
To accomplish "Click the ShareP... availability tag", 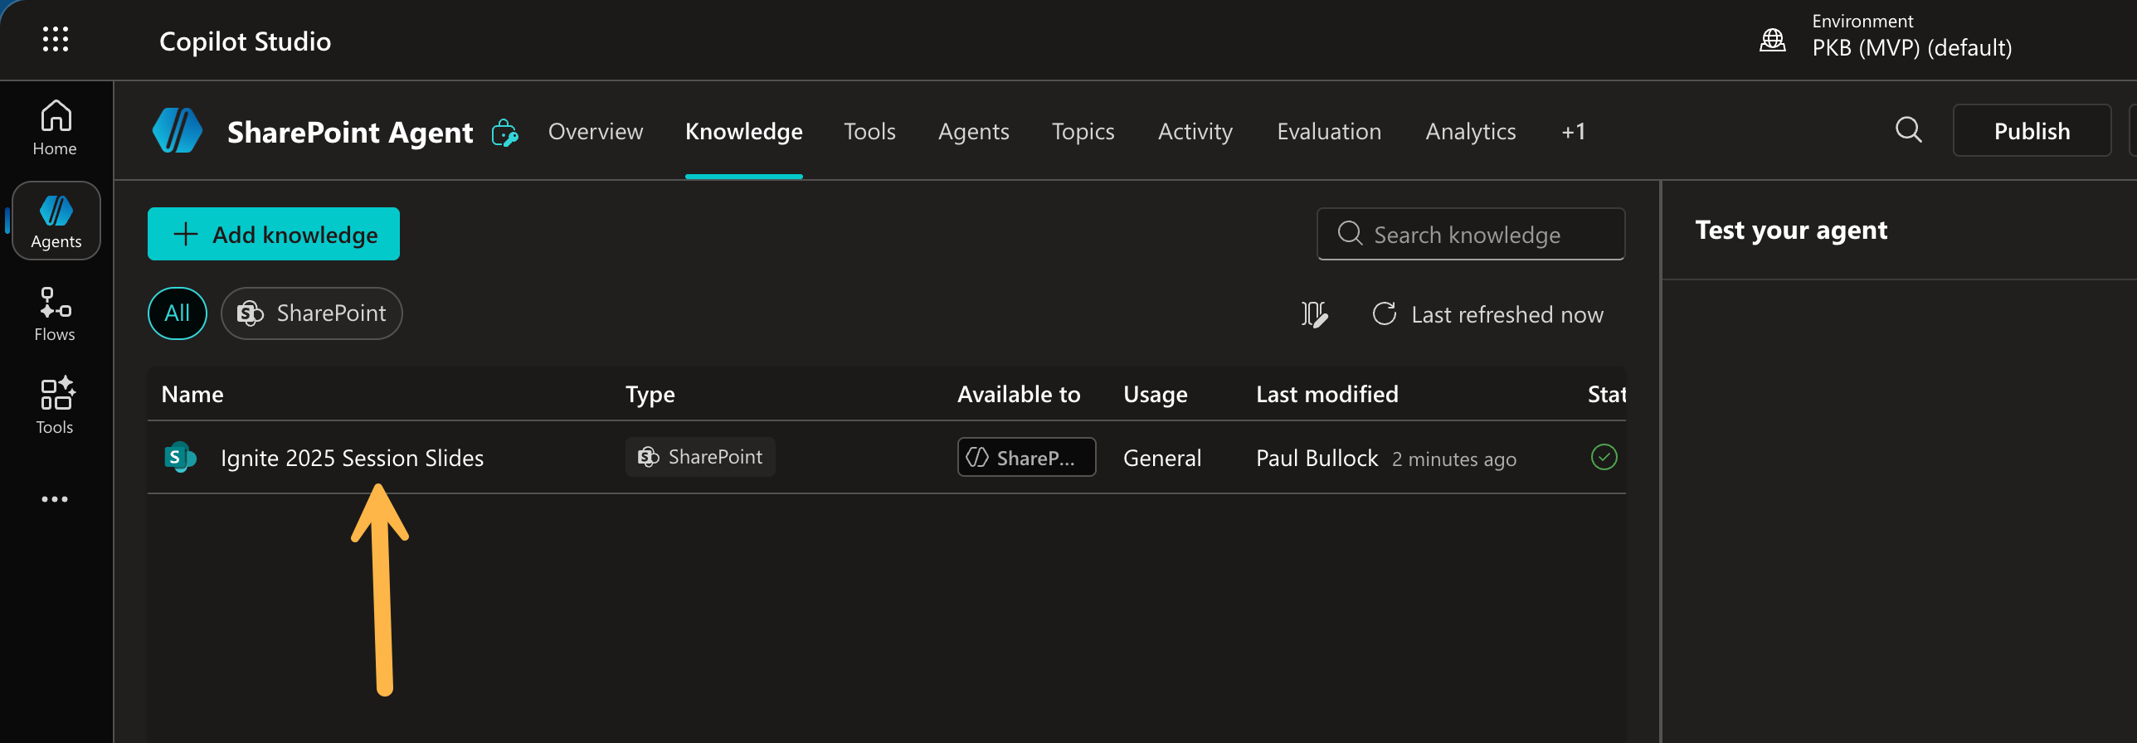I will (x=1026, y=457).
